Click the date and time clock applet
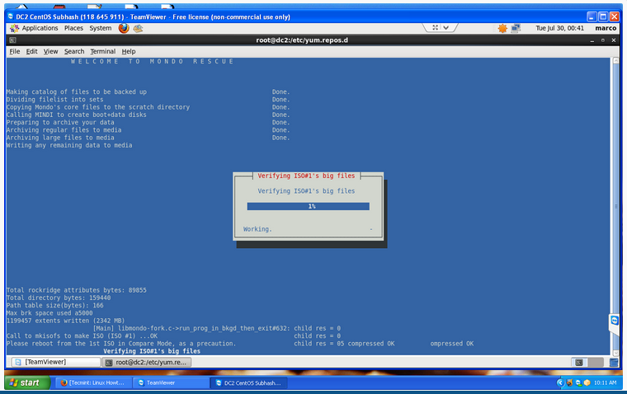627x394 pixels. click(x=560, y=28)
